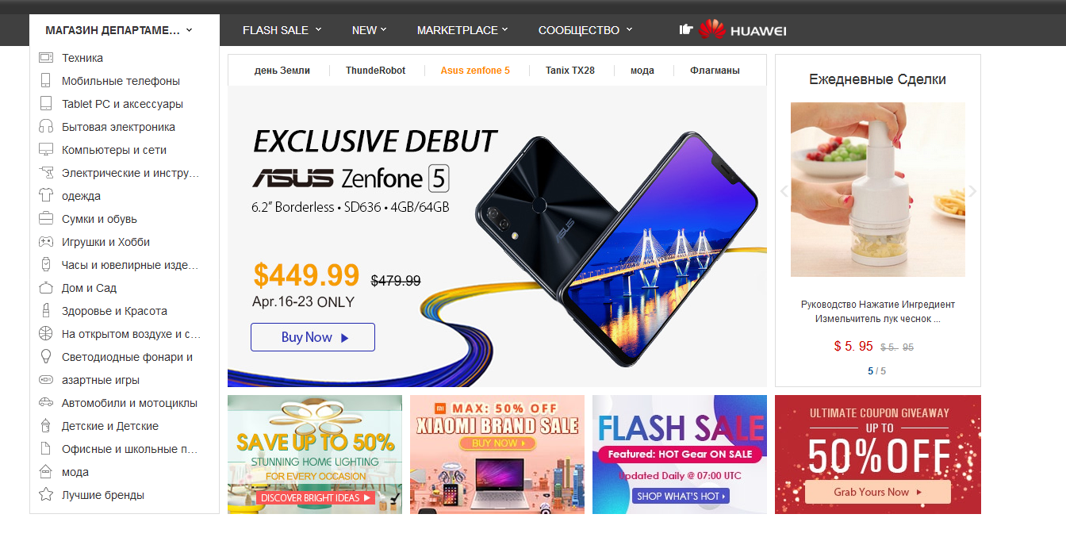
Task: Expand the MARKETPLACE menu
Action: [x=462, y=30]
